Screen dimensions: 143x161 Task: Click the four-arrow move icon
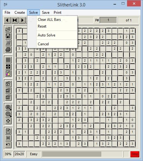point(8,121)
